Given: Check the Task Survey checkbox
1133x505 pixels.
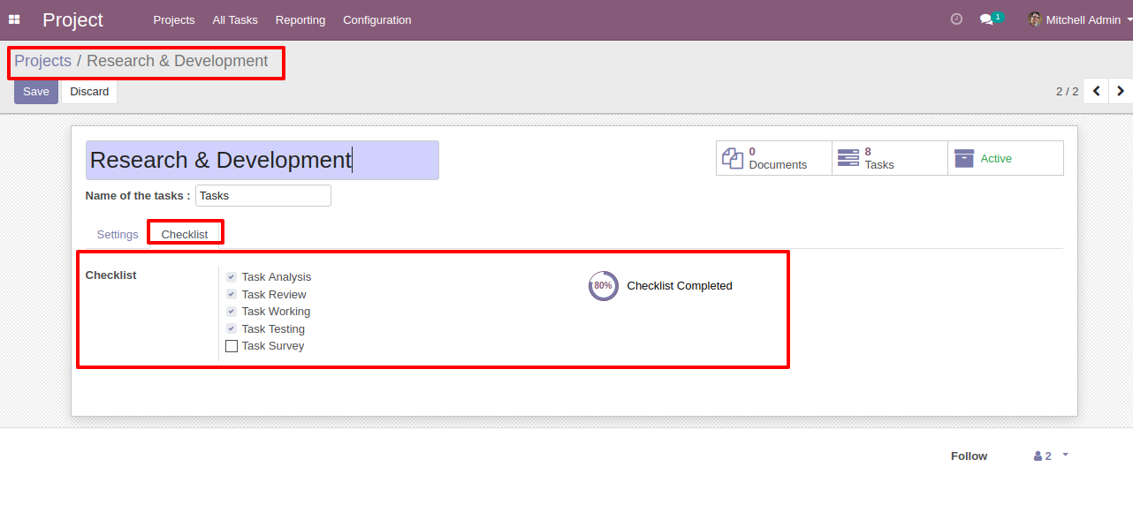Looking at the screenshot, I should (232, 346).
